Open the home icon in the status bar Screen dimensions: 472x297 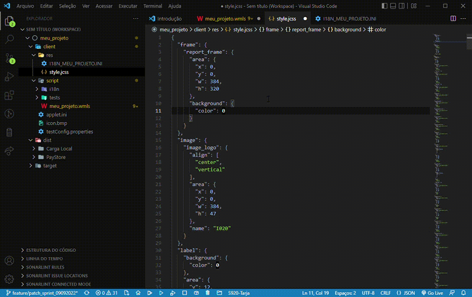coord(138,292)
